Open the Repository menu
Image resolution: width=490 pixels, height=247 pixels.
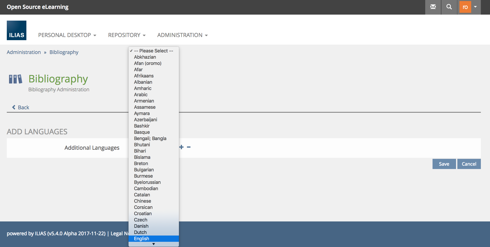pos(127,35)
